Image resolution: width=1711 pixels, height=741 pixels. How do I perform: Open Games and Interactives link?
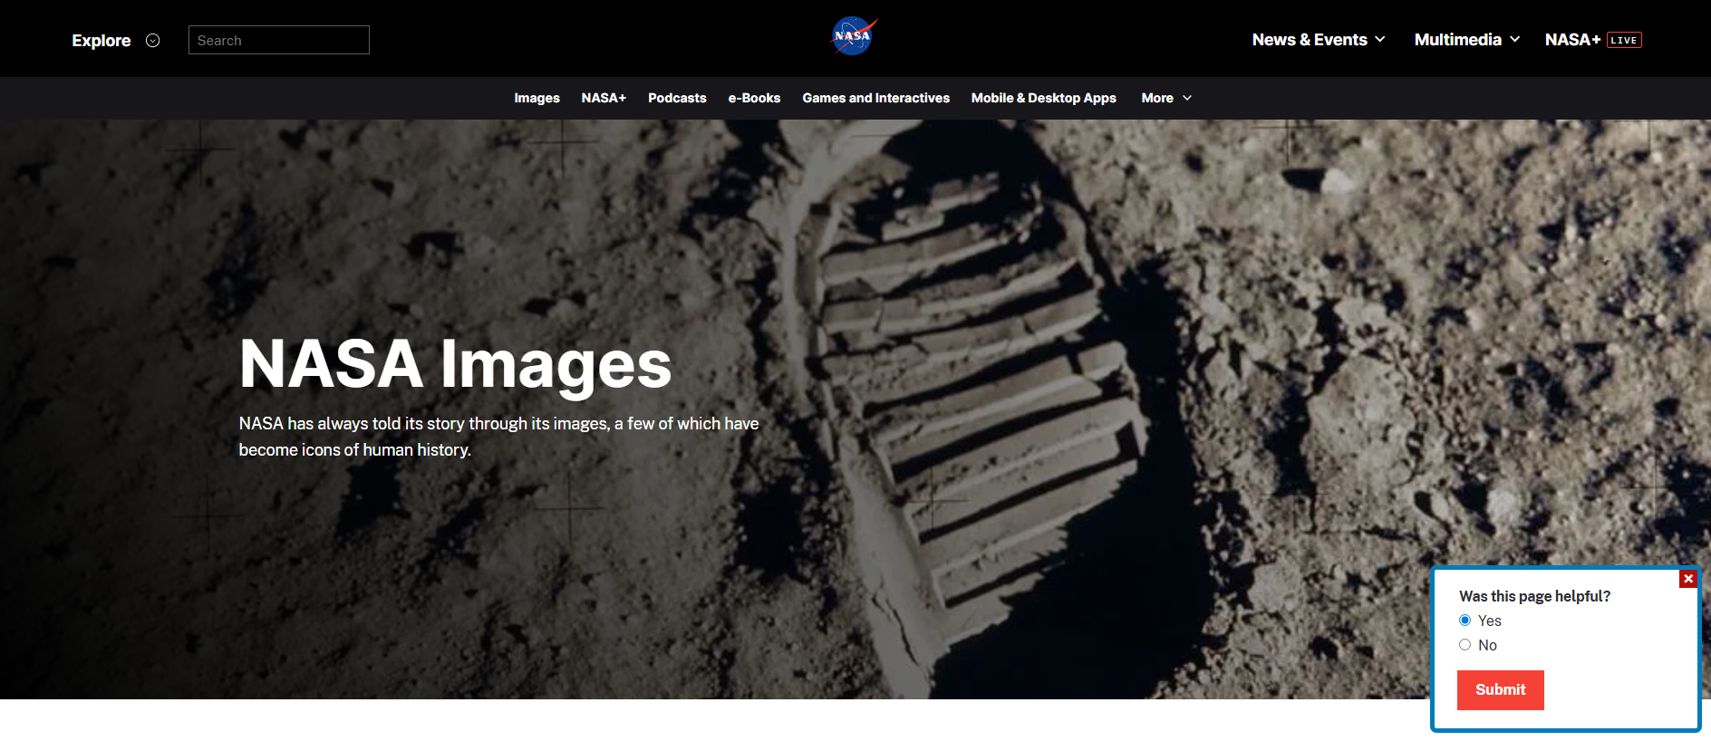tap(875, 98)
